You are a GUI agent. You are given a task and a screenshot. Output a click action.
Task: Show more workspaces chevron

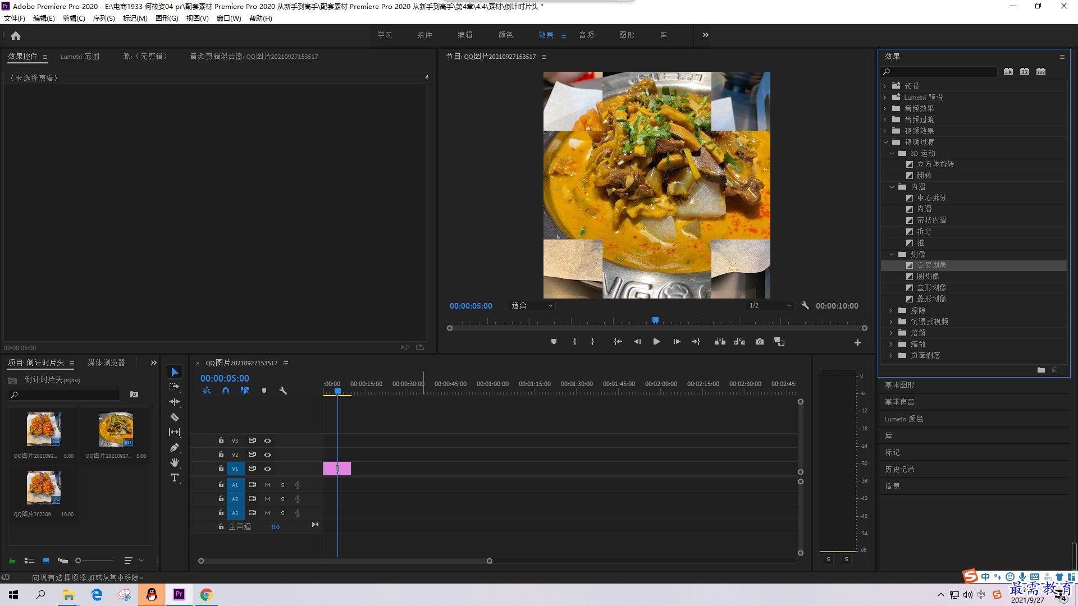pyautogui.click(x=706, y=35)
